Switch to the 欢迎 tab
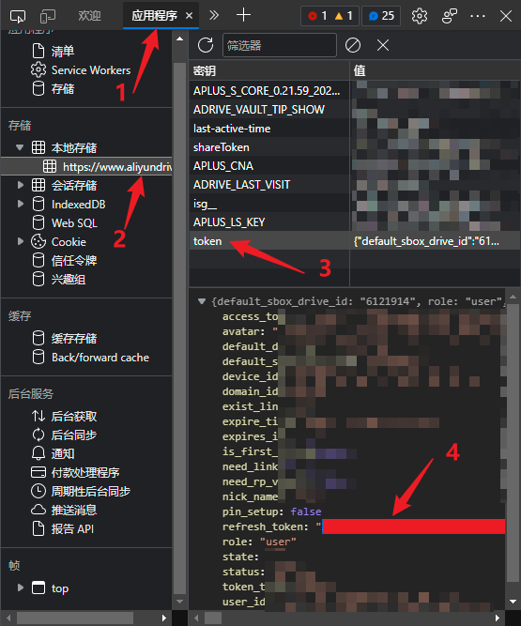Viewport: 521px width, 626px height. point(89,16)
